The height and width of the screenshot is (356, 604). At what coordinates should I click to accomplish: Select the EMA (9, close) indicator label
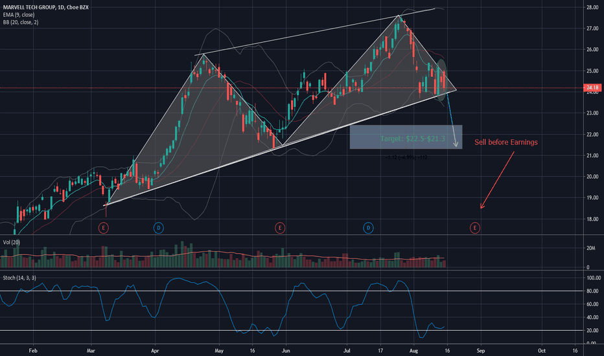[19, 15]
